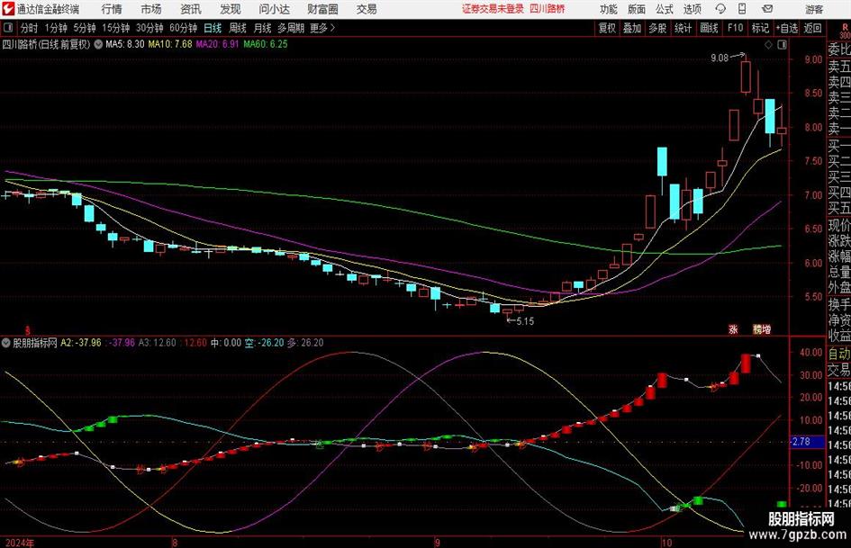The width and height of the screenshot is (851, 548).
Task: Switch to 分时 period tab
Action: coord(29,28)
